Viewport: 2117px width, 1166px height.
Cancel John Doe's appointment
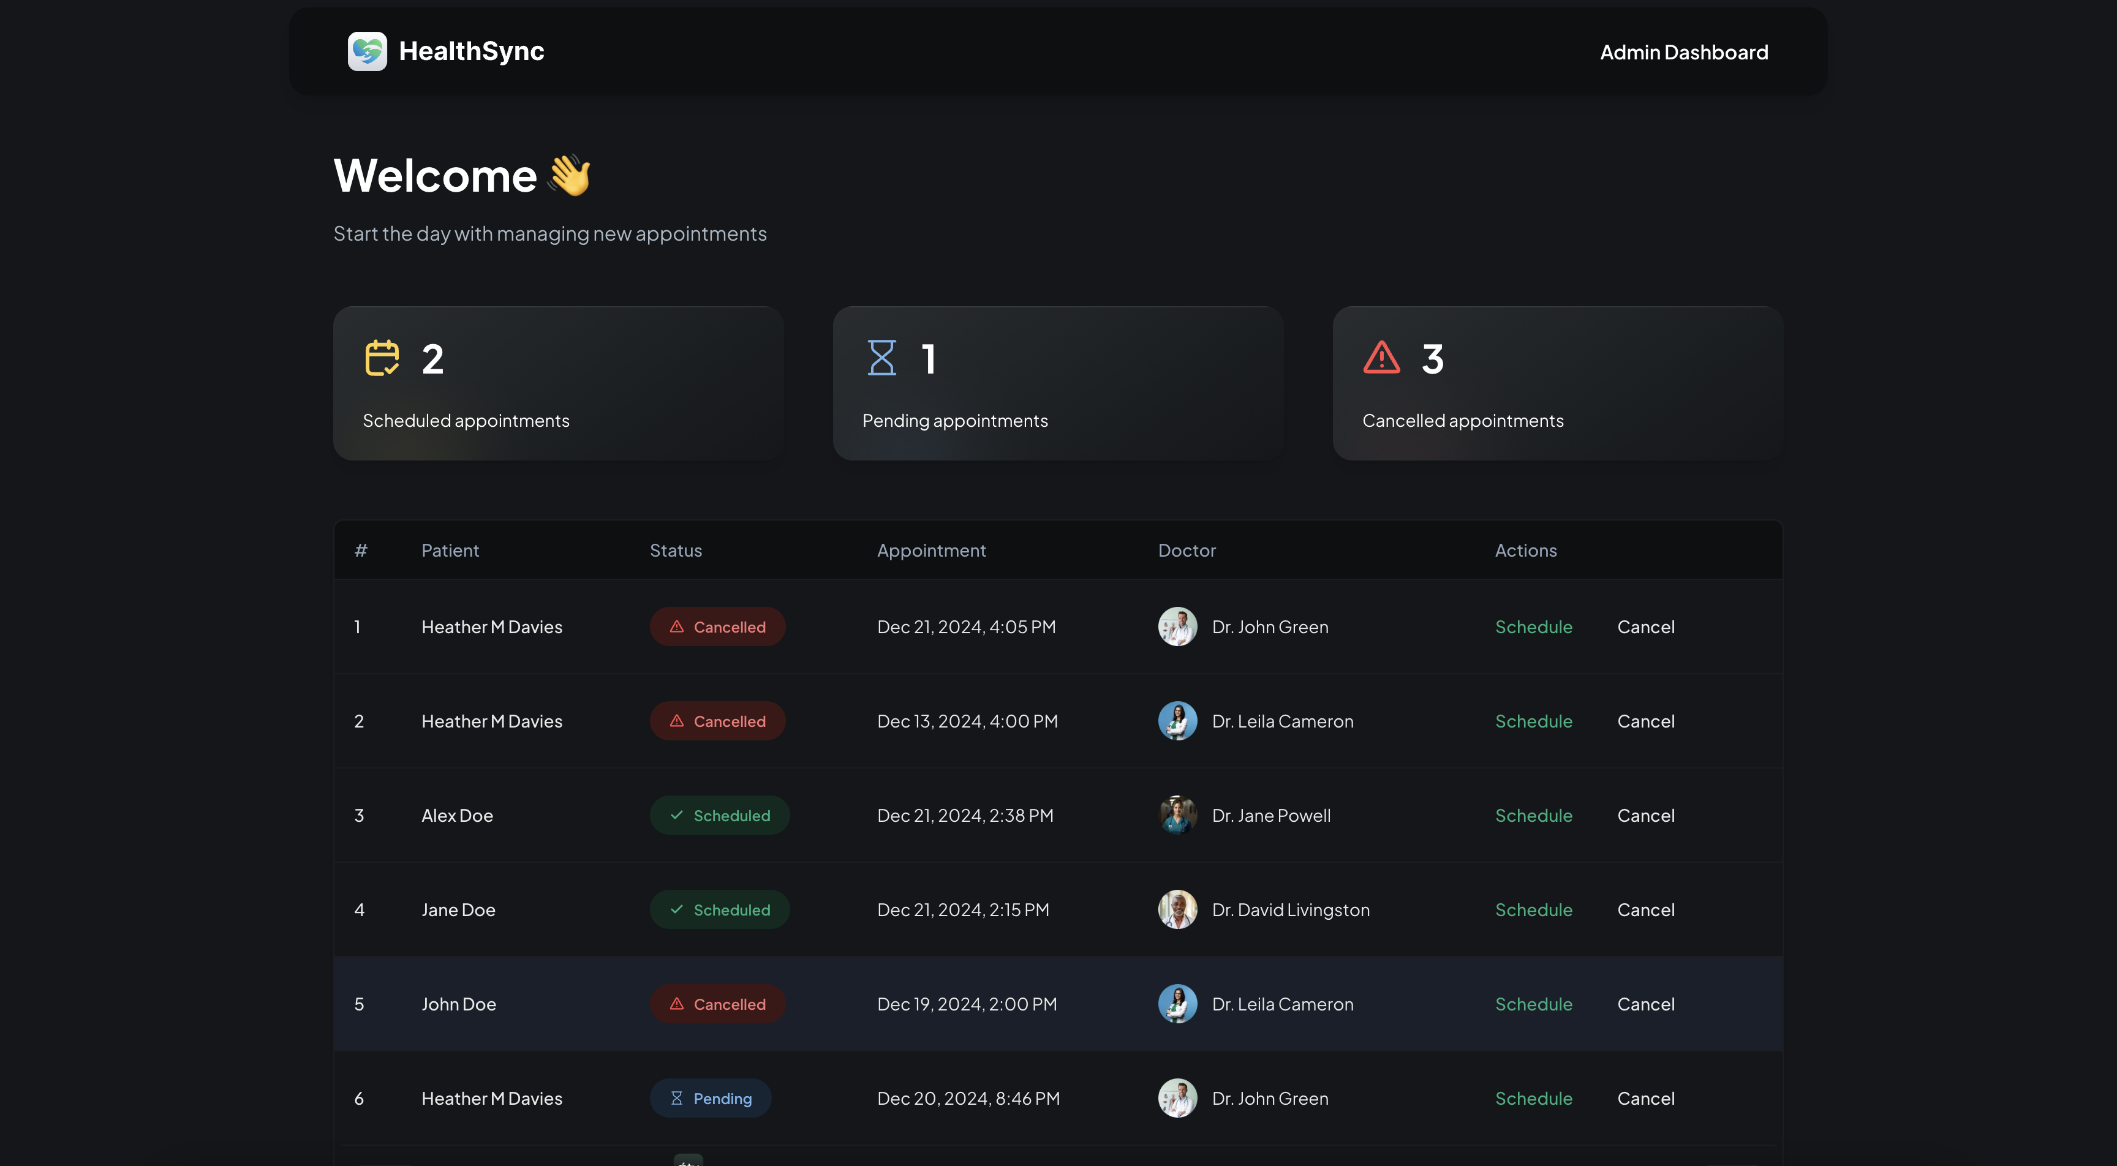tap(1645, 1003)
